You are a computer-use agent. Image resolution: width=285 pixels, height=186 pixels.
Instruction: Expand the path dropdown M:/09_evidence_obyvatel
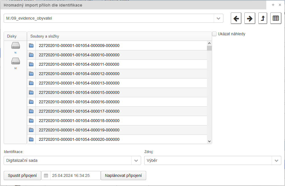pos(218,18)
